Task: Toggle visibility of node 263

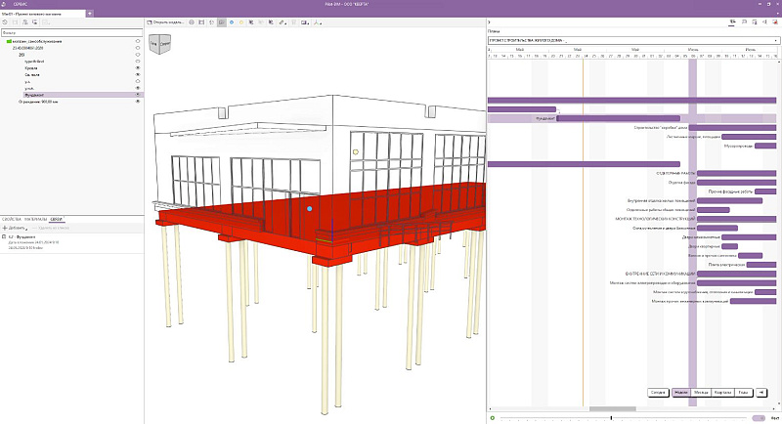Action: 138,55
